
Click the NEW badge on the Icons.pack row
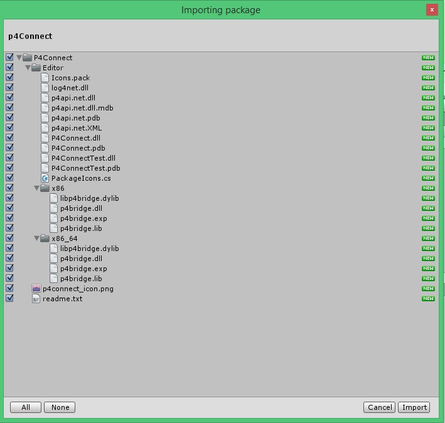428,78
